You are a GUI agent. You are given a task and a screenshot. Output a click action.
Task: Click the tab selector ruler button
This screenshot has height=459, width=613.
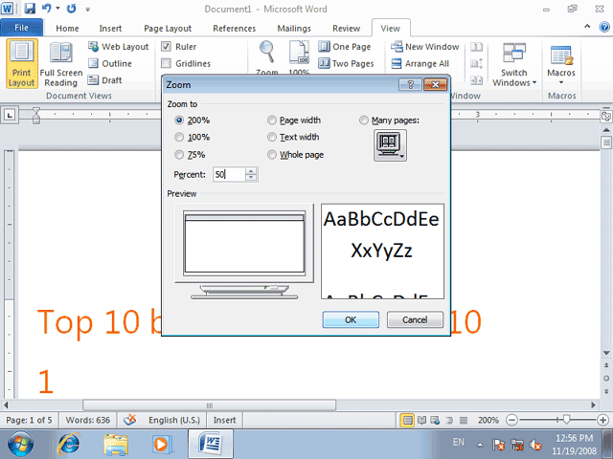tap(10, 115)
